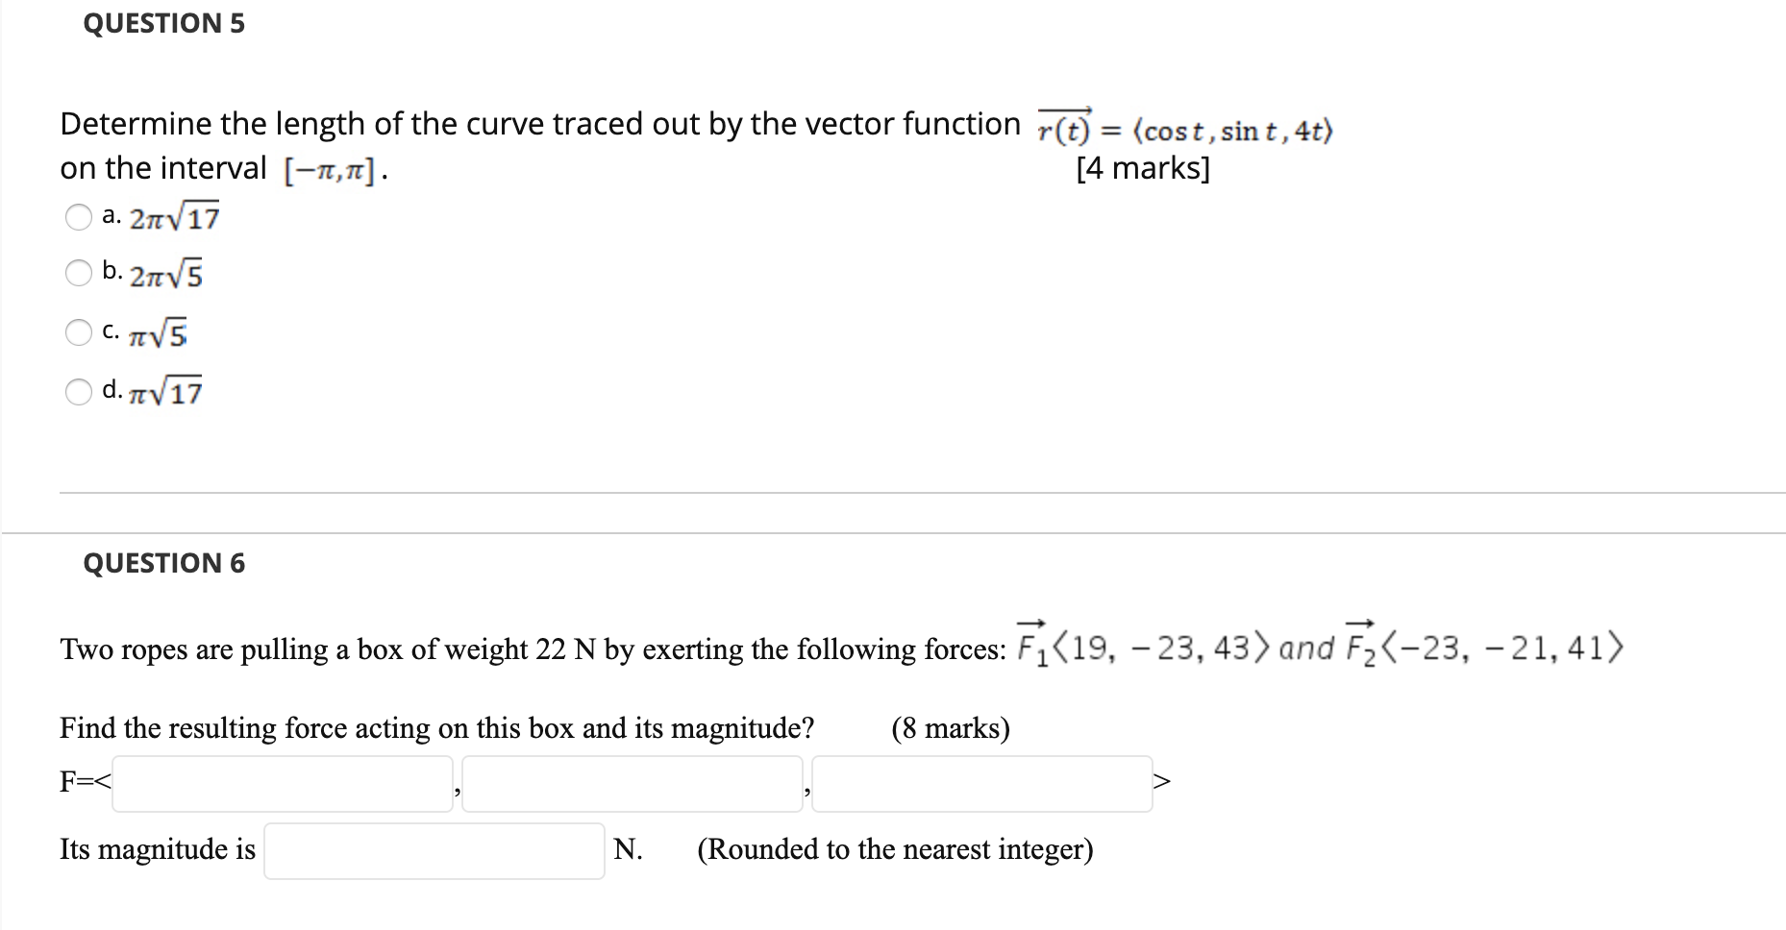
Task: Select answer option d. π√17
Action: pos(79,389)
